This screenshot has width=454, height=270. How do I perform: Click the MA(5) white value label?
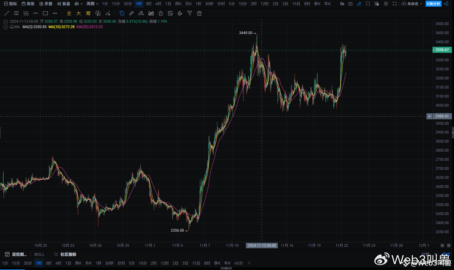(34, 27)
